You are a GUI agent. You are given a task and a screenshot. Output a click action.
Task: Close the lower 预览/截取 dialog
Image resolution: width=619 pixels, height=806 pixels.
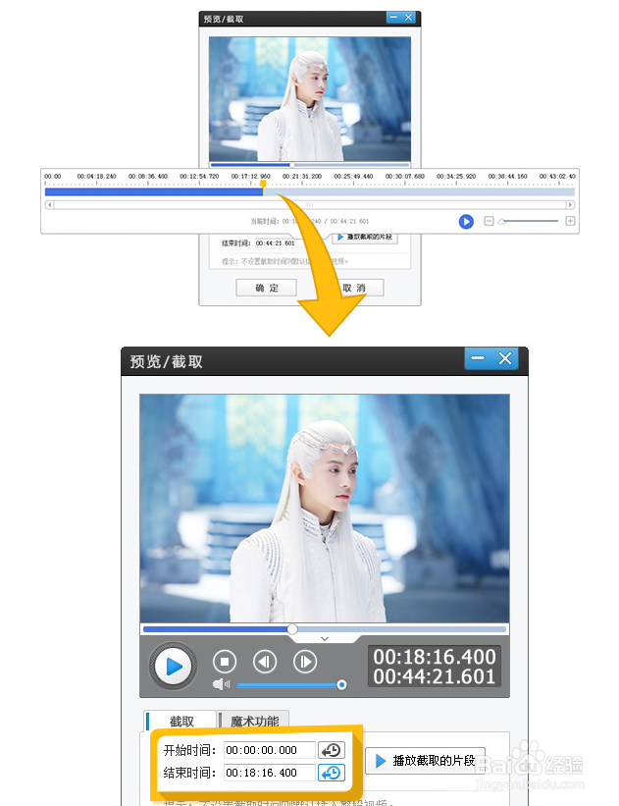pyautogui.click(x=505, y=358)
